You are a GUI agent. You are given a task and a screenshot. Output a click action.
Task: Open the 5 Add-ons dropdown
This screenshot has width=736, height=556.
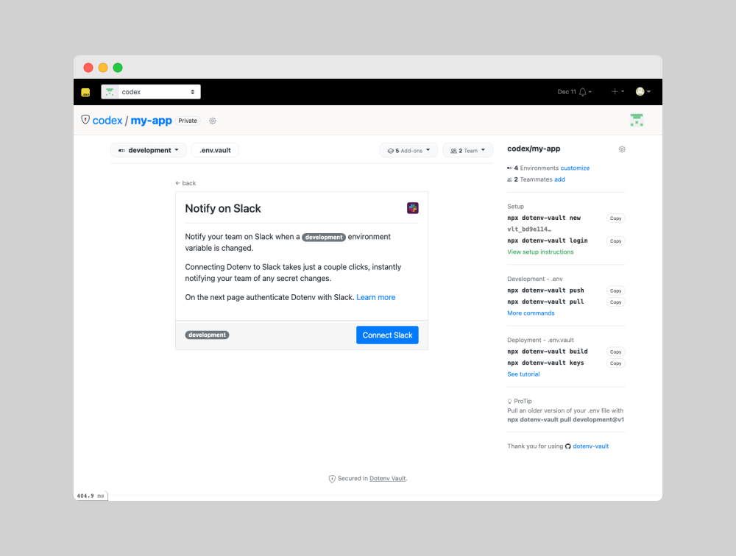coord(408,151)
